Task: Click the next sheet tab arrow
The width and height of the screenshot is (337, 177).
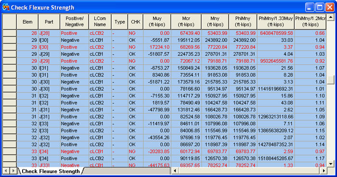Action: (x=13, y=171)
